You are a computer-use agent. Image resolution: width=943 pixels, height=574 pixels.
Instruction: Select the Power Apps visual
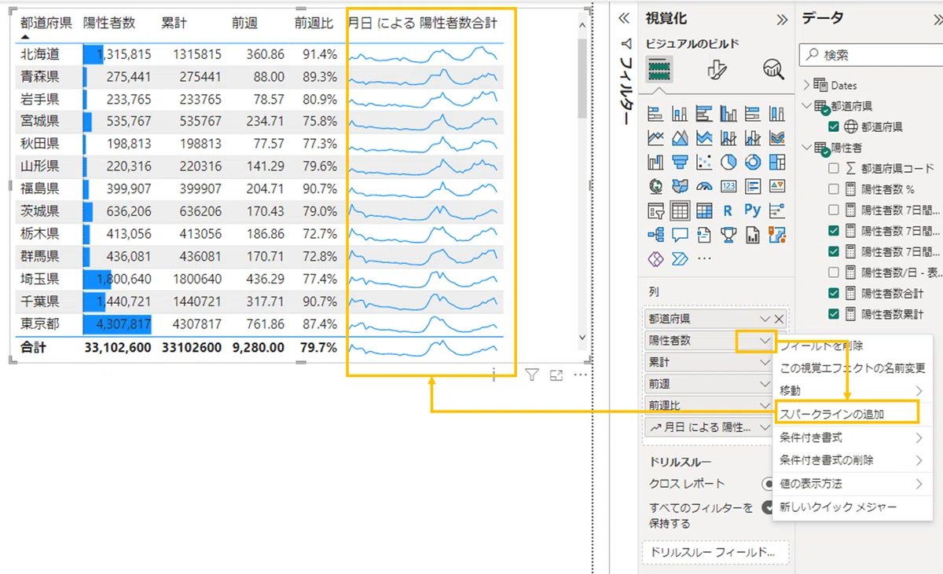(655, 258)
